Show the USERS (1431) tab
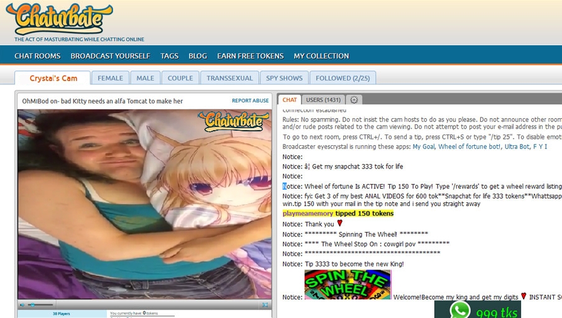562x318 pixels. coord(323,100)
